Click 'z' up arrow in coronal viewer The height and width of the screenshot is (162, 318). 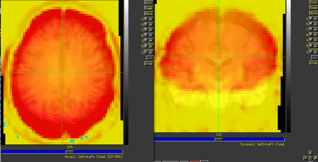(316, 52)
